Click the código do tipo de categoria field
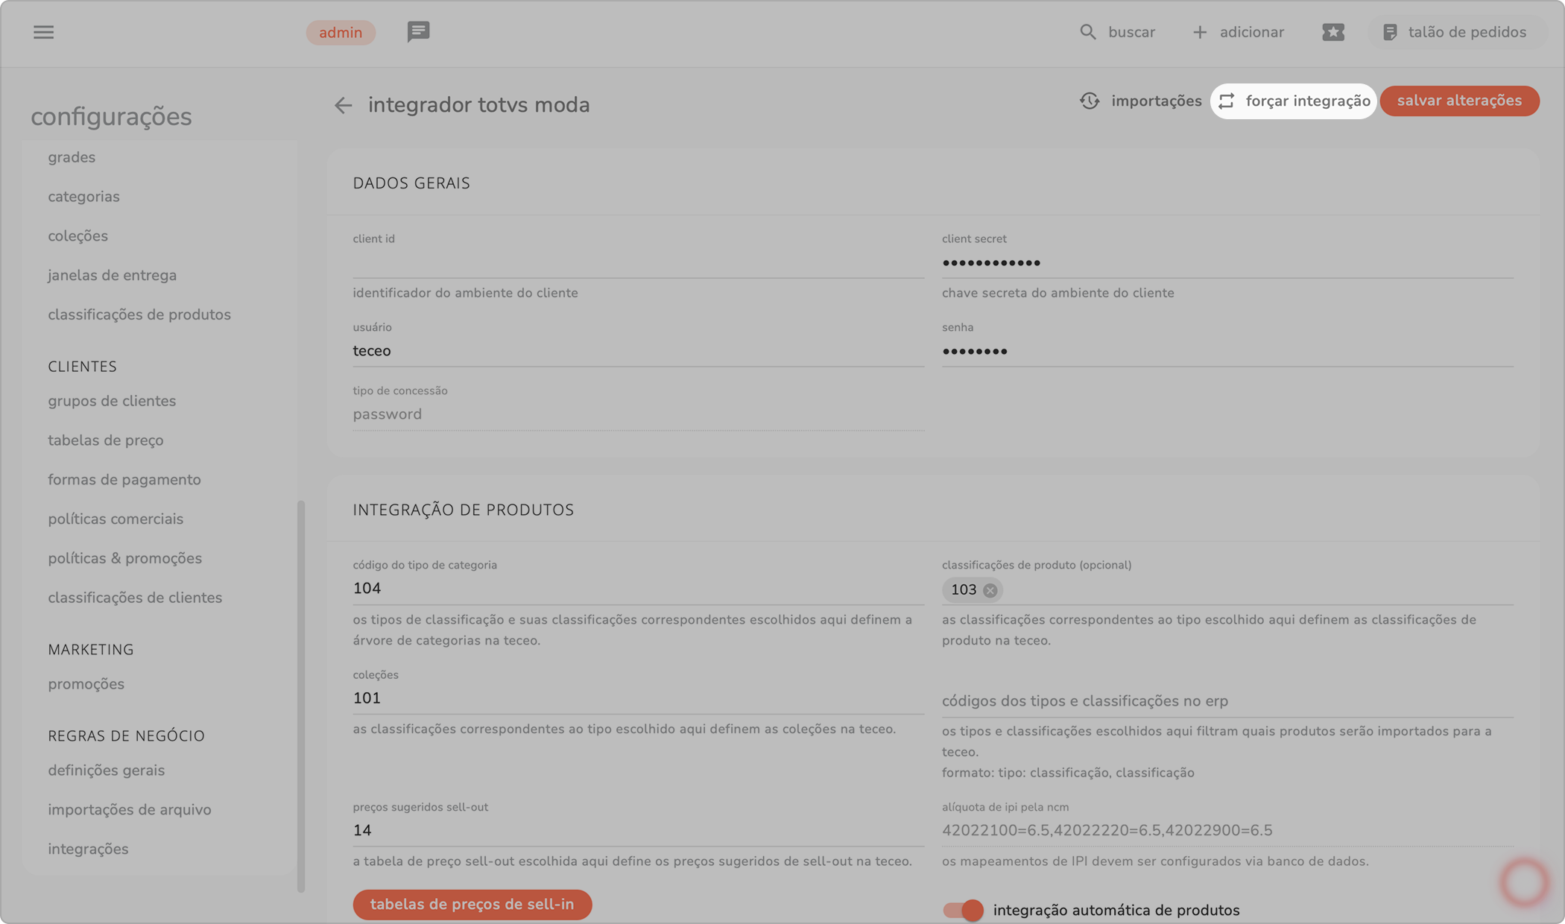Viewport: 1565px width, 924px height. coord(638,589)
